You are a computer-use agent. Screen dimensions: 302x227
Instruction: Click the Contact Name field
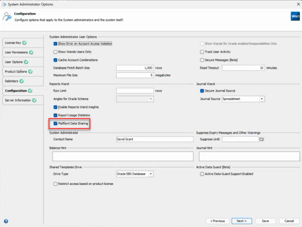[x=155, y=139]
